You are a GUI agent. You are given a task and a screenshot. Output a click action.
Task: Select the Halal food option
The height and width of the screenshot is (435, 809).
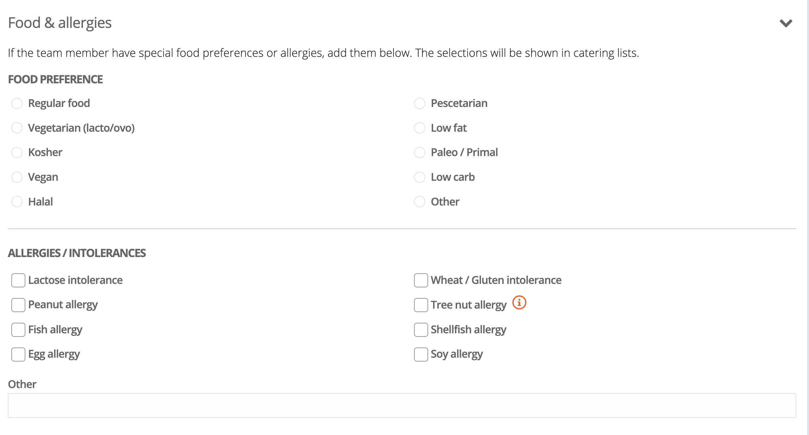[x=17, y=202]
